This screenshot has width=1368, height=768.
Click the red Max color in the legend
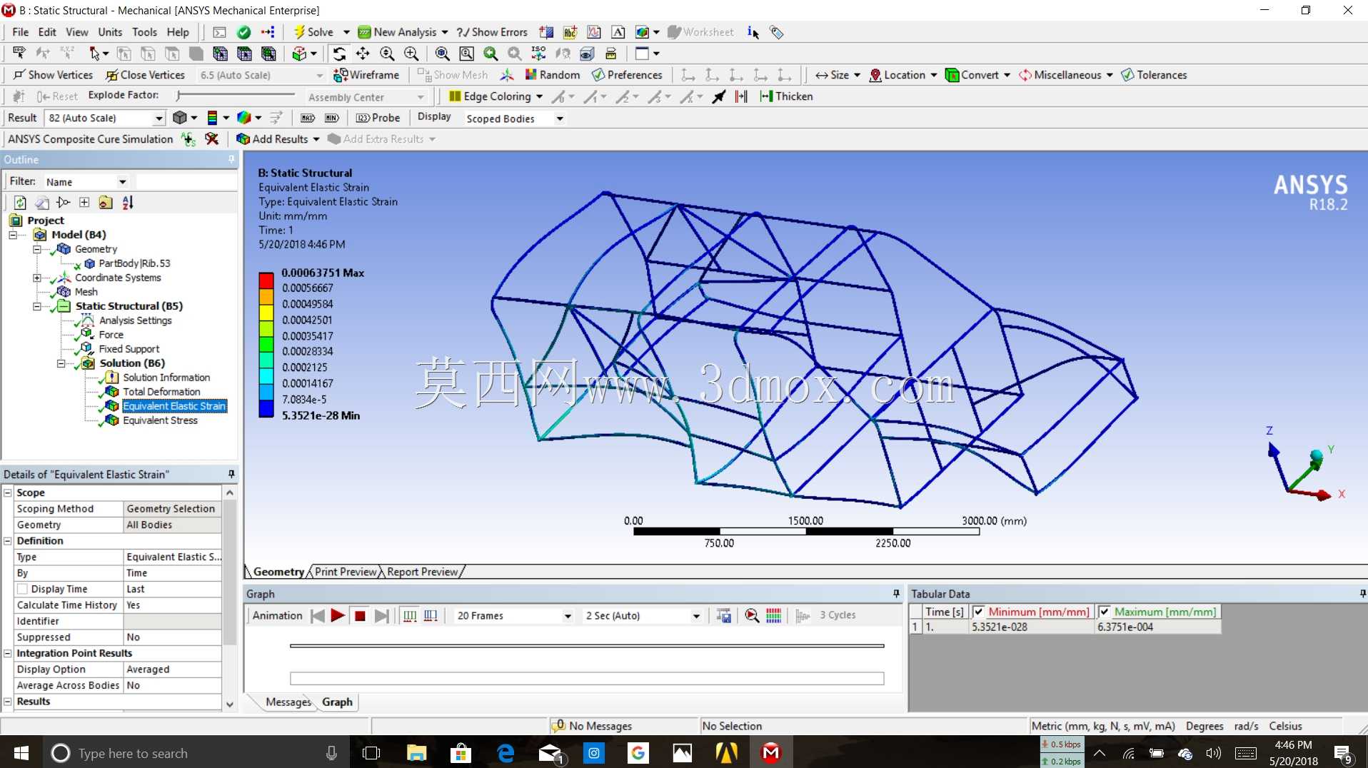click(x=266, y=280)
